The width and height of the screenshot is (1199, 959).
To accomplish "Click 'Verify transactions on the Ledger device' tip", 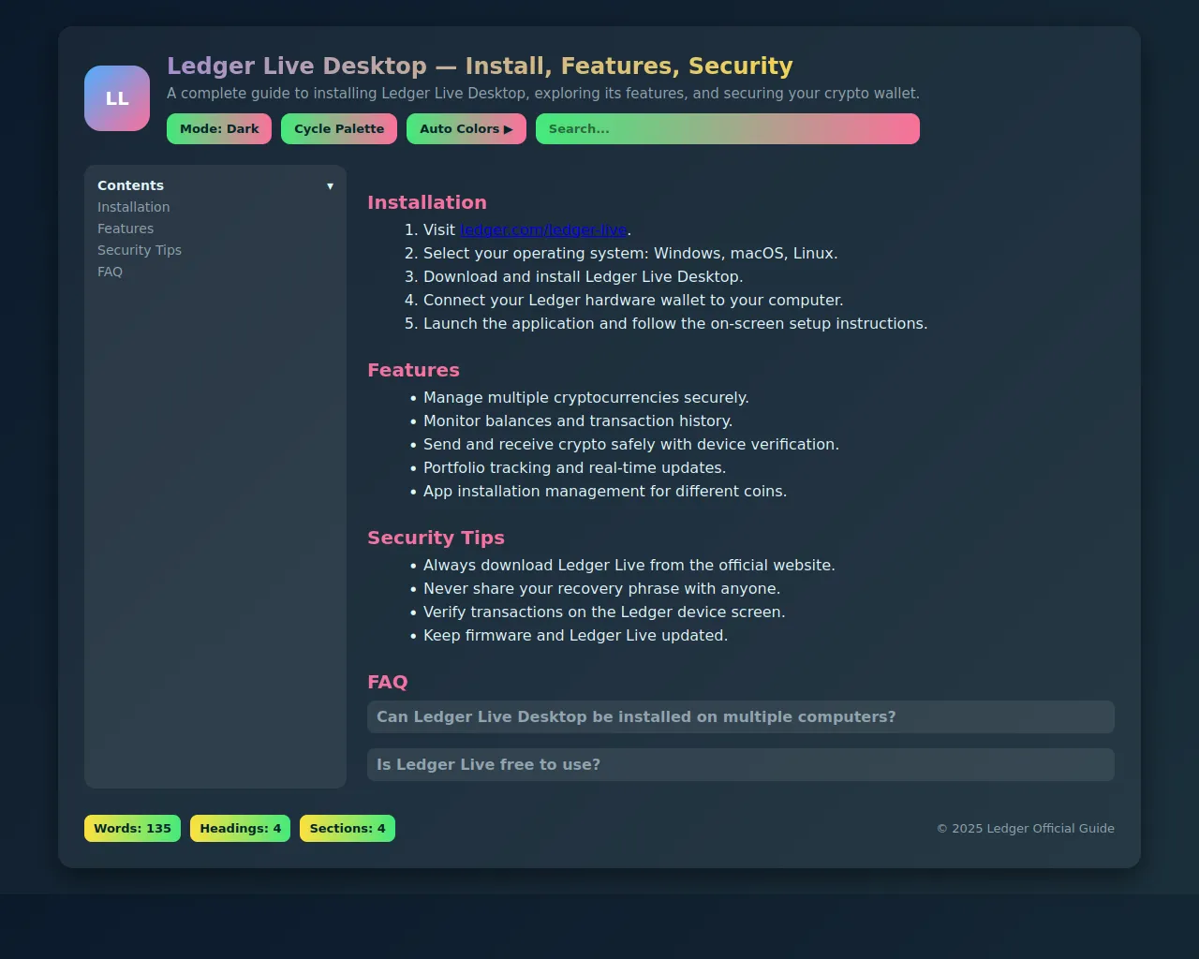I will pos(604,612).
